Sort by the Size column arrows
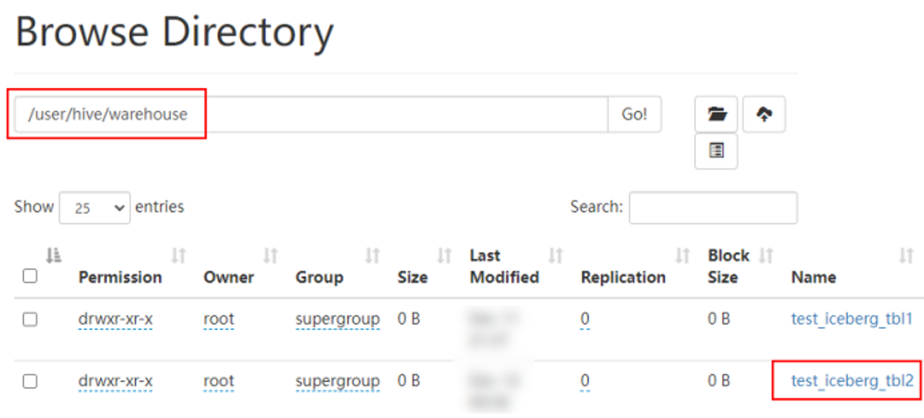The width and height of the screenshot is (924, 418). [x=444, y=255]
